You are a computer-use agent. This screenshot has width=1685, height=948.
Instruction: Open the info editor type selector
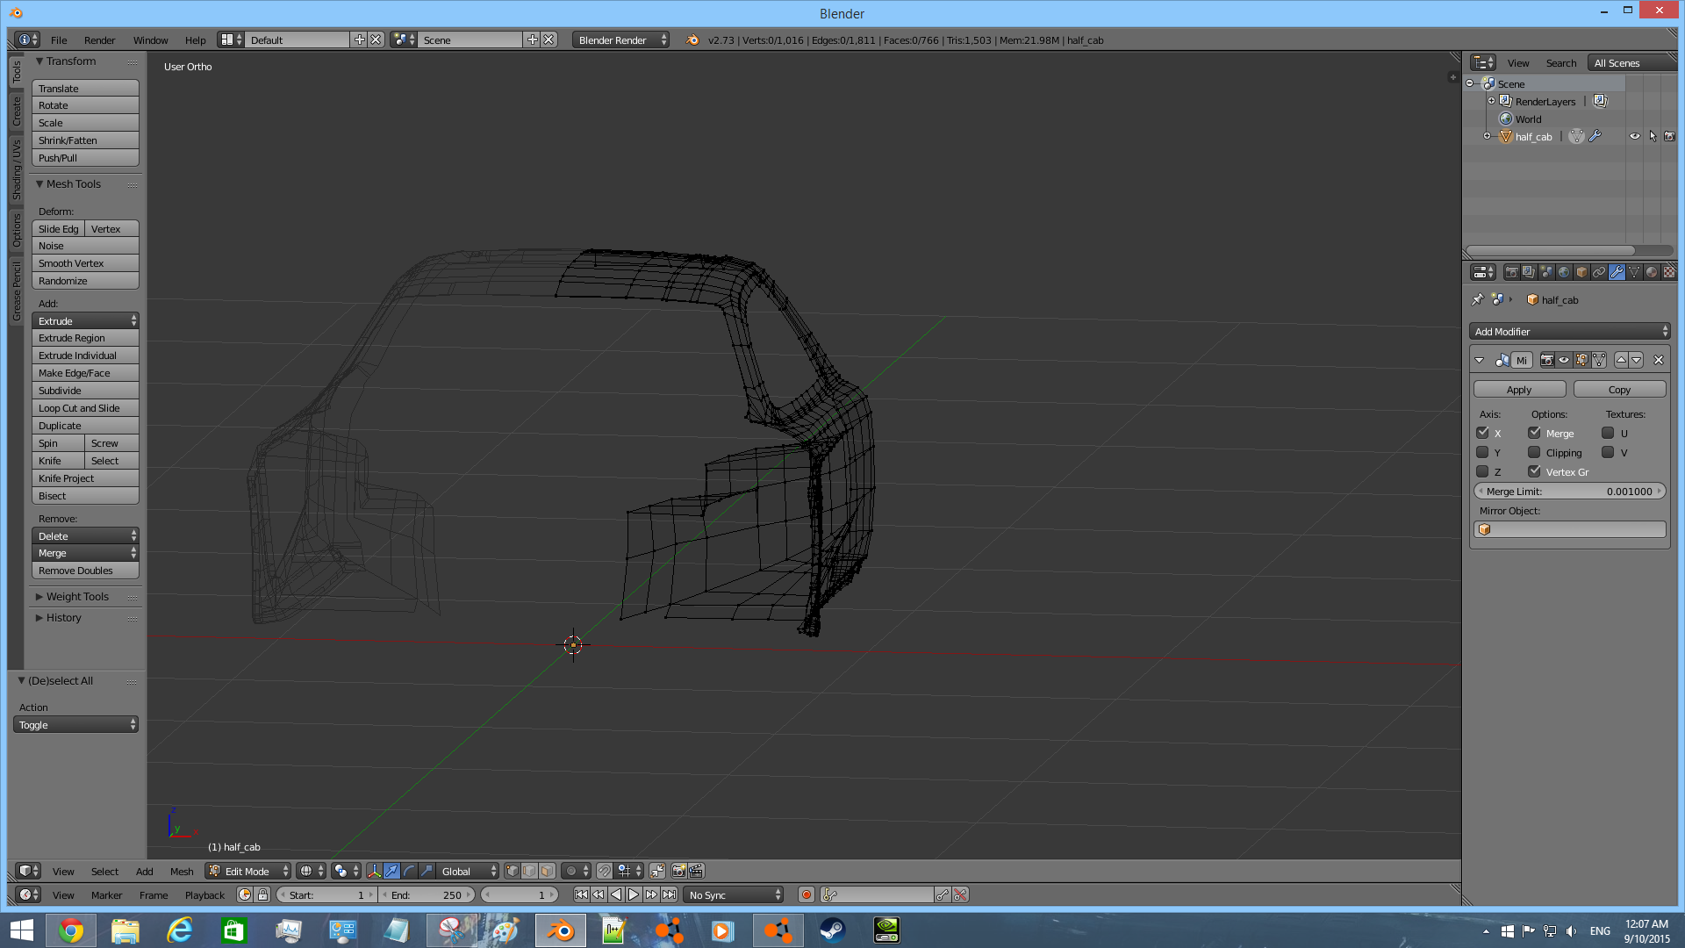point(28,39)
